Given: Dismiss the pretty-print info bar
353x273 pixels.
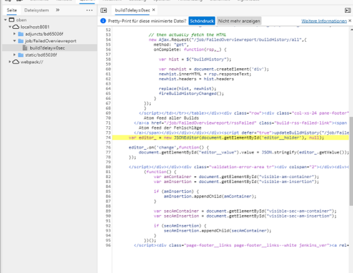Looking at the screenshot, I should click(x=350, y=21).
